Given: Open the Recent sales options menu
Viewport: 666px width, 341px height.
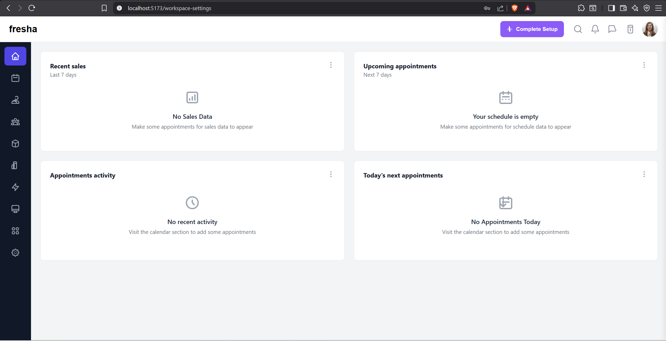Looking at the screenshot, I should [331, 65].
